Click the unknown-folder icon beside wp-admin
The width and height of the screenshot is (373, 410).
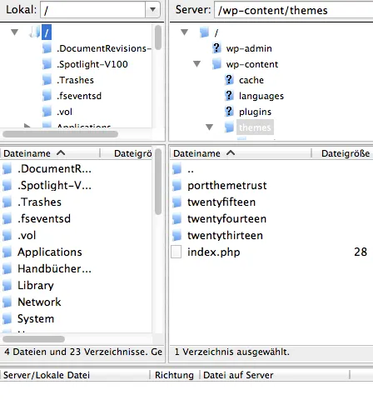216,48
